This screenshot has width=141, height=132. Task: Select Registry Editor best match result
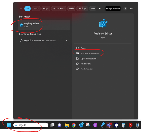pos(44,25)
